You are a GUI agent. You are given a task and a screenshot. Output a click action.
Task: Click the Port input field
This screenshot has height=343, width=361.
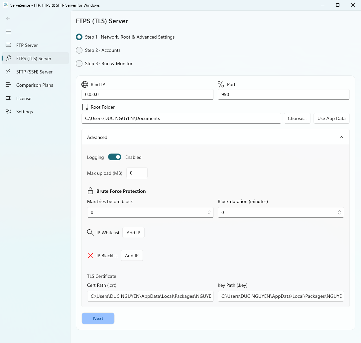pos(284,94)
